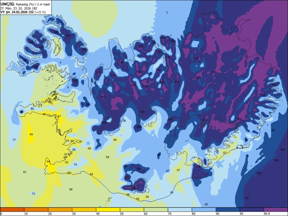Click the legend tick label '10'
The image size is (288, 216).
tap(26, 214)
